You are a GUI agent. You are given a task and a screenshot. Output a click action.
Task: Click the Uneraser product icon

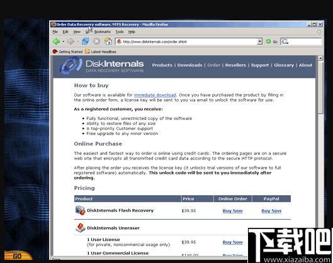tap(81, 228)
